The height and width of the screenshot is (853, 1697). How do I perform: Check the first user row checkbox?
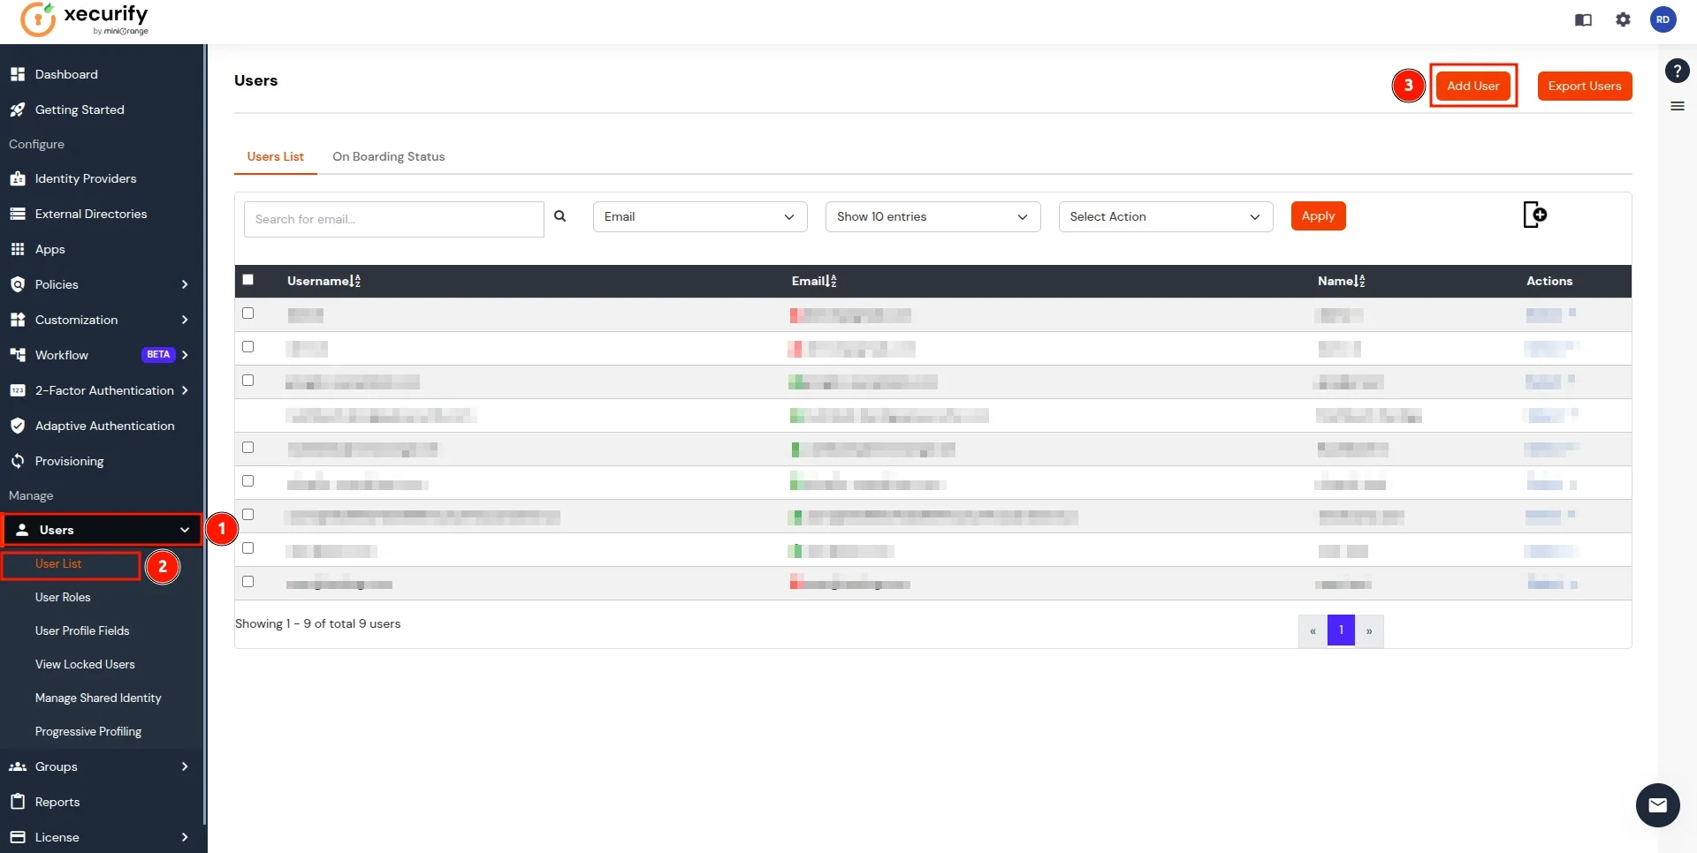pyautogui.click(x=247, y=313)
